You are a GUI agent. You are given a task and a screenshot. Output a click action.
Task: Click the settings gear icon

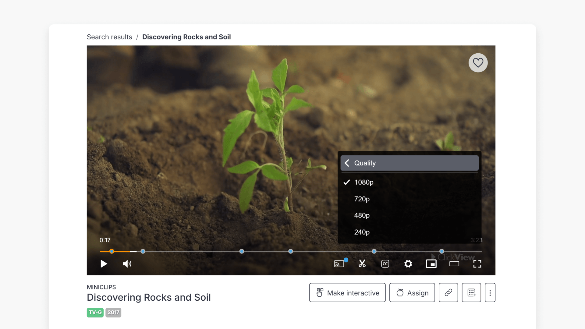[408, 264]
